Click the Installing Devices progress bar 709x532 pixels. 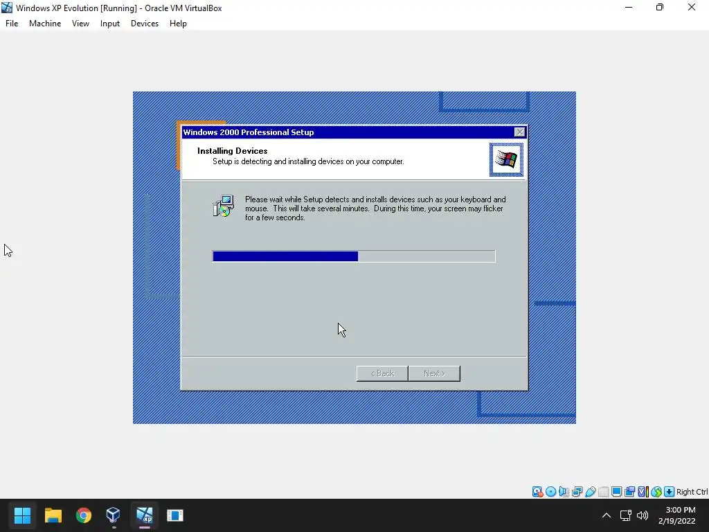(354, 256)
